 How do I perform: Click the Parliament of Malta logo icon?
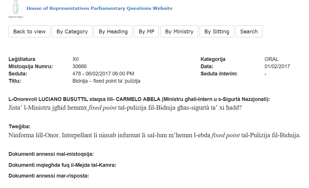tap(16, 9)
